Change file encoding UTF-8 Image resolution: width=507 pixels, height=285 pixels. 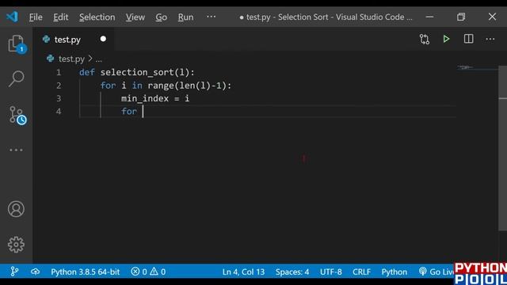point(331,272)
